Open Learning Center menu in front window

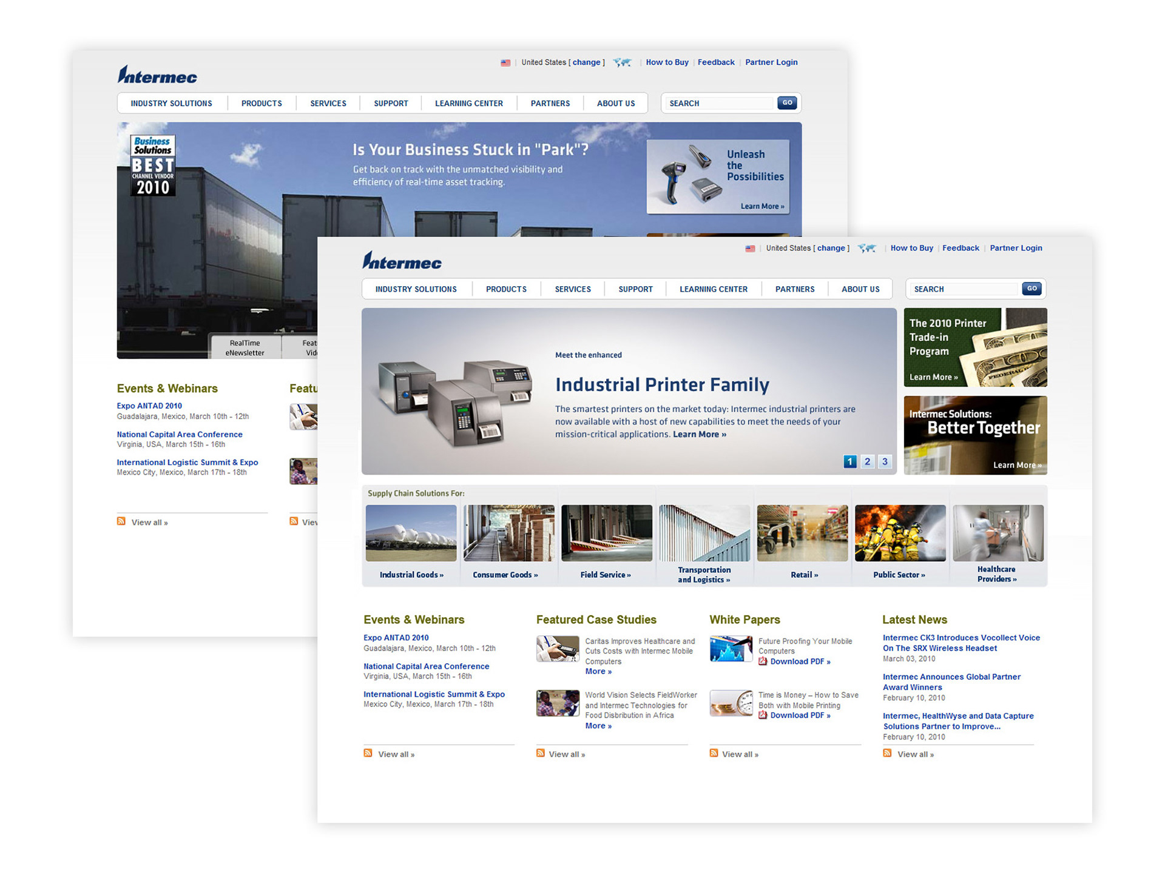point(714,289)
